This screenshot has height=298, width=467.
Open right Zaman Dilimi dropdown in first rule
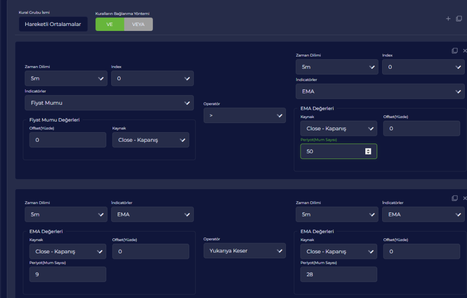[x=337, y=67]
